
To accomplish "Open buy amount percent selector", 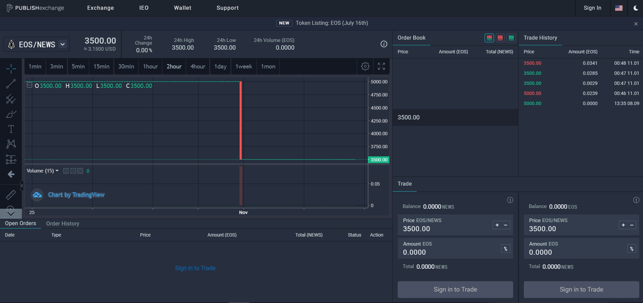I will point(505,249).
